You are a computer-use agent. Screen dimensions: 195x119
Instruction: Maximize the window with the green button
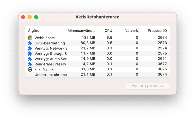pyautogui.click(x=36, y=17)
